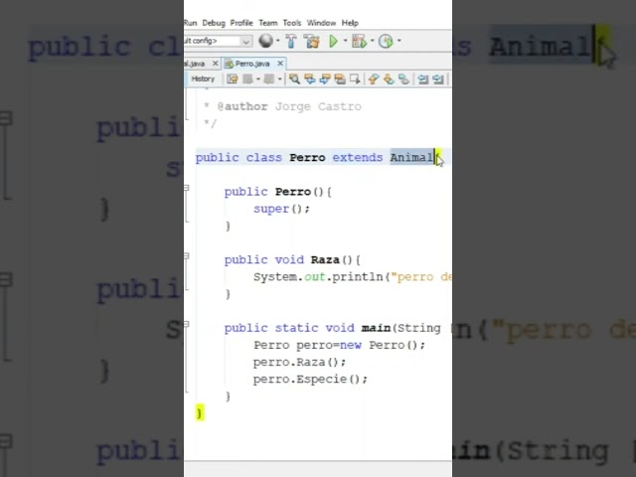
Task: Close the Perro.java tab
Action: 280,64
